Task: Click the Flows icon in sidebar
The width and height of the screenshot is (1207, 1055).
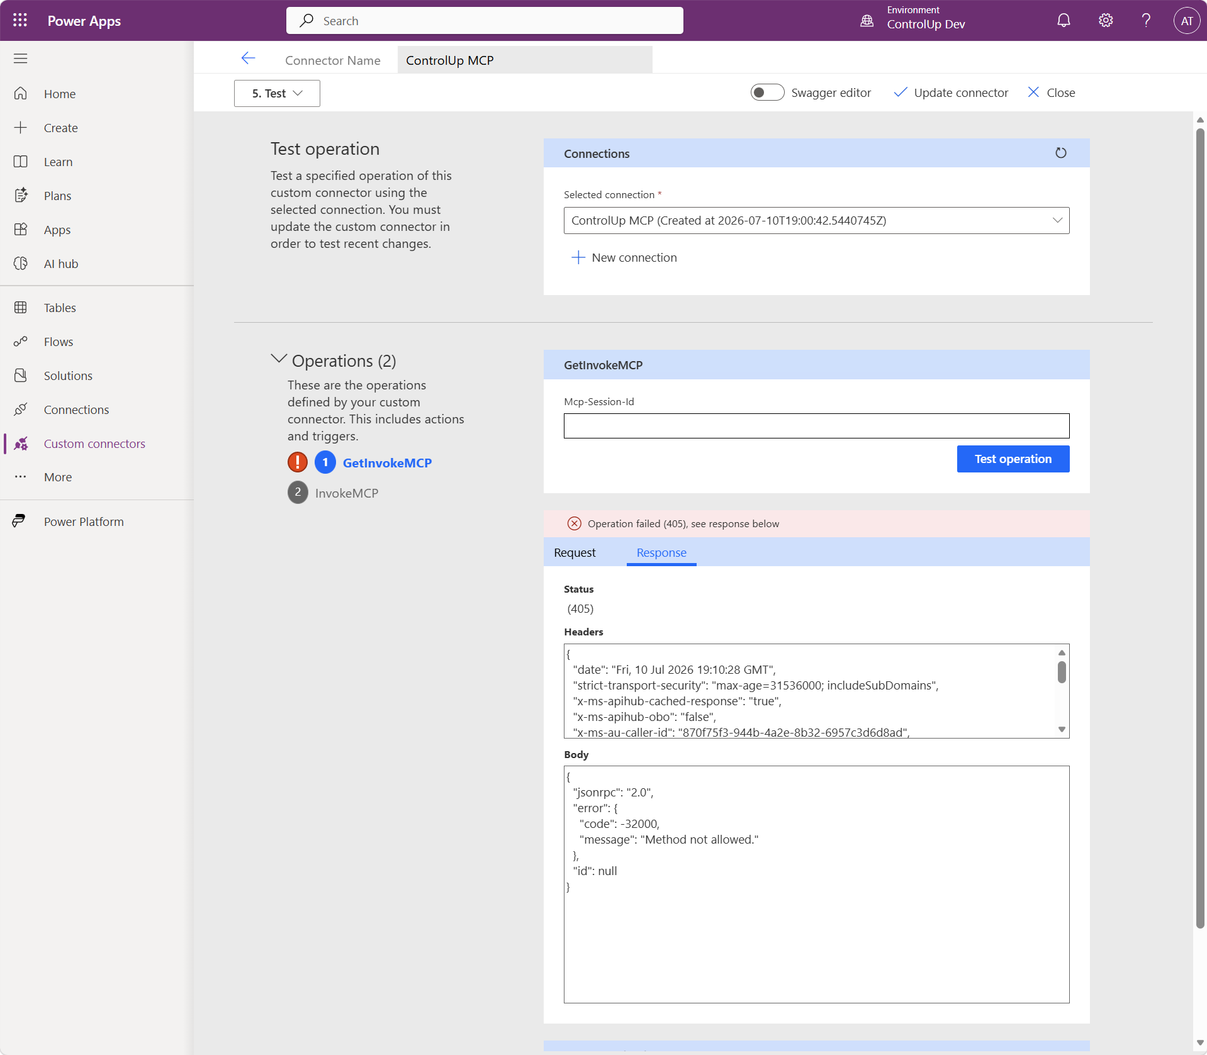Action: coord(21,342)
